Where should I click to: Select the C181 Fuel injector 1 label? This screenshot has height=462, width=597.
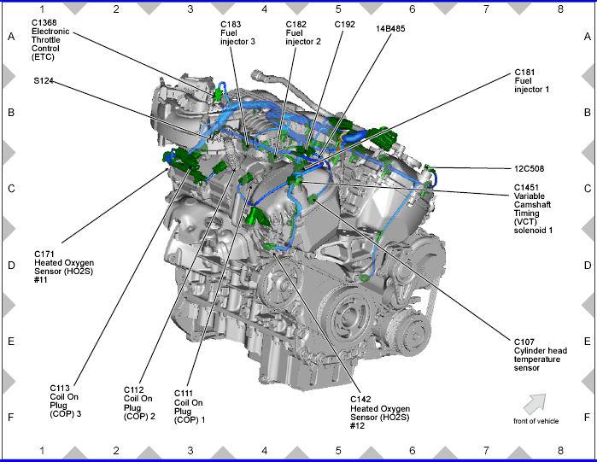click(531, 81)
